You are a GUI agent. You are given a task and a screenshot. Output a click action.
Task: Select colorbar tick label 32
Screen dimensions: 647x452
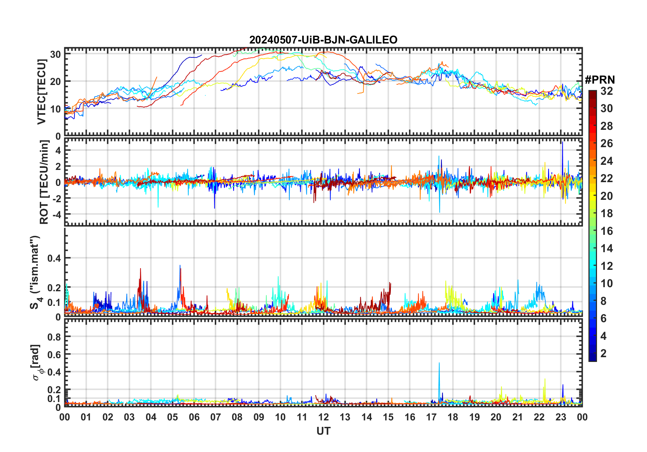(x=607, y=91)
